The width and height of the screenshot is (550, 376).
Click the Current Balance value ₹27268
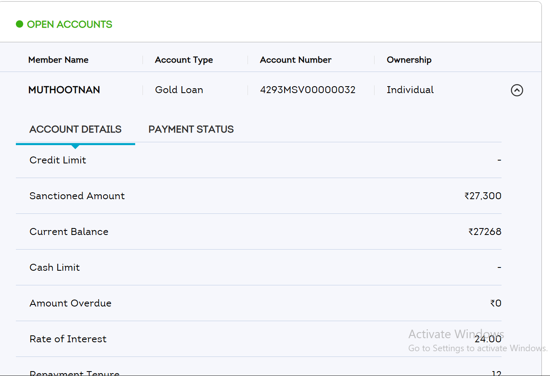[485, 232]
